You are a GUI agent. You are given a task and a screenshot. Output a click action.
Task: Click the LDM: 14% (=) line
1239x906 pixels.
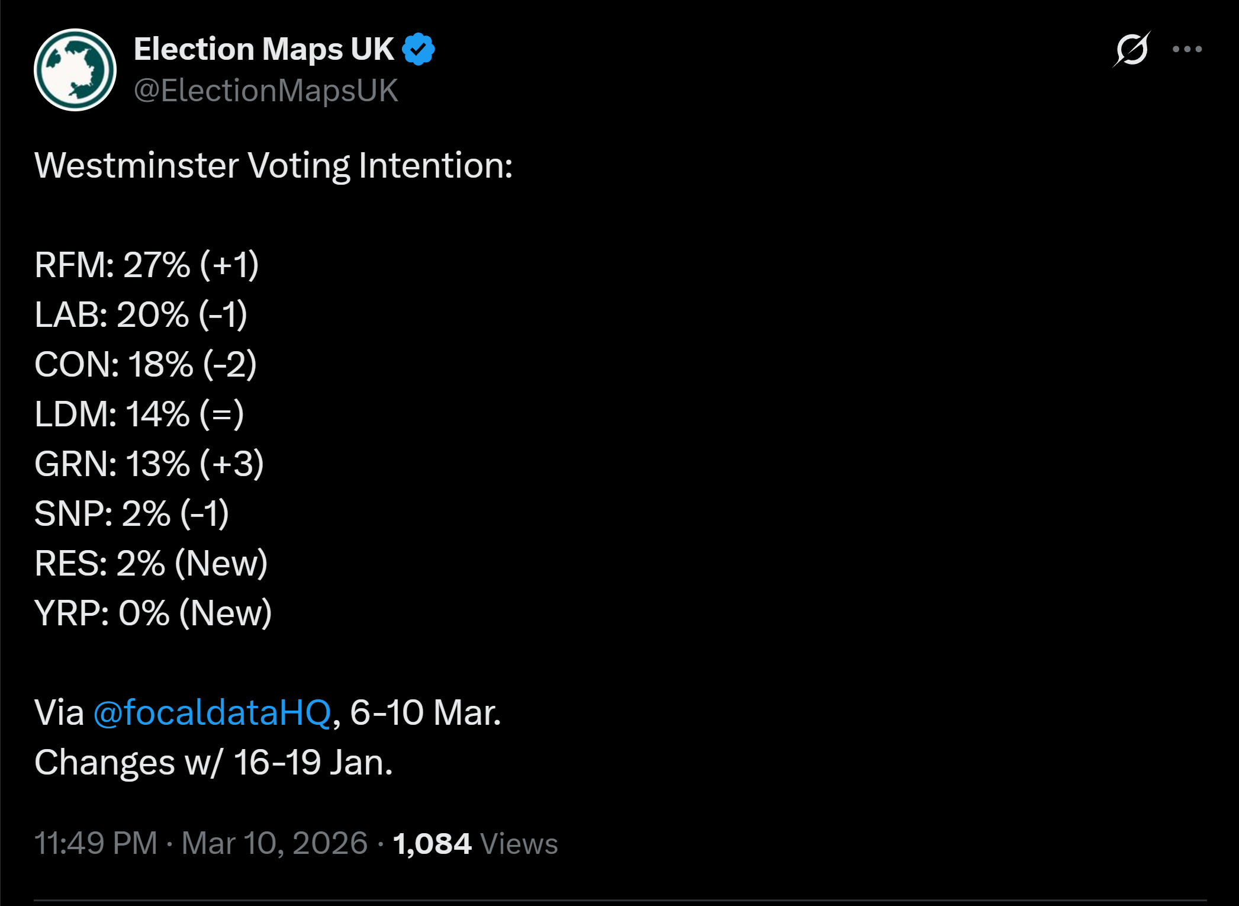coord(139,414)
